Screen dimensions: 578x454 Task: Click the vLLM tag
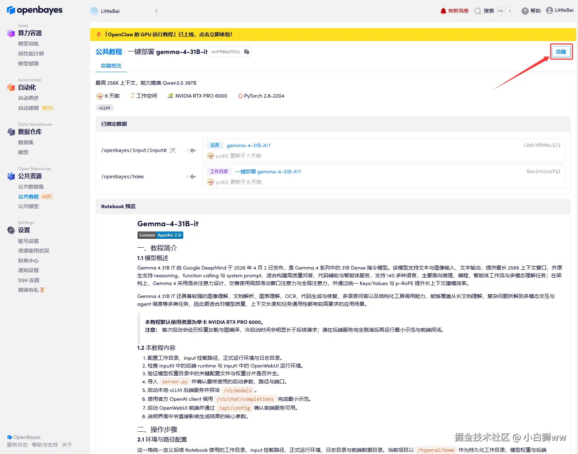105,108
